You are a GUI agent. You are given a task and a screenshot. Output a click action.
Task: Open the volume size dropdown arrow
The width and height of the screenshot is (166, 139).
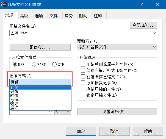pos(51,112)
